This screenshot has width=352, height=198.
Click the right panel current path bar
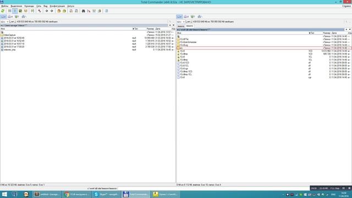point(260,30)
